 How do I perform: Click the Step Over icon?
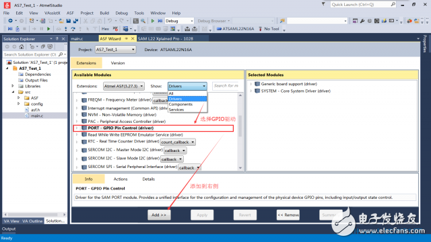(73, 29)
